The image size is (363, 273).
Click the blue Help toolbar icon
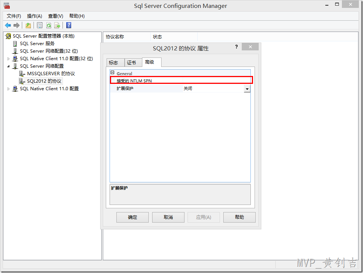coord(69,25)
